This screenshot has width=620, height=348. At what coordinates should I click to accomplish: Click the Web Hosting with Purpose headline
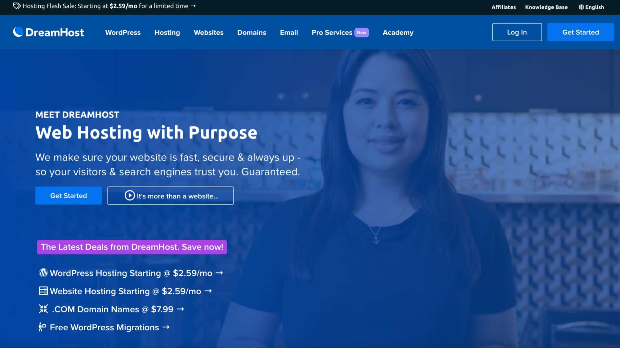[146, 133]
